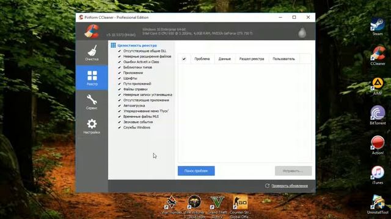This screenshot has height=219, width=391.
Task: Open Action! desktop shortcut
Action: 378,145
